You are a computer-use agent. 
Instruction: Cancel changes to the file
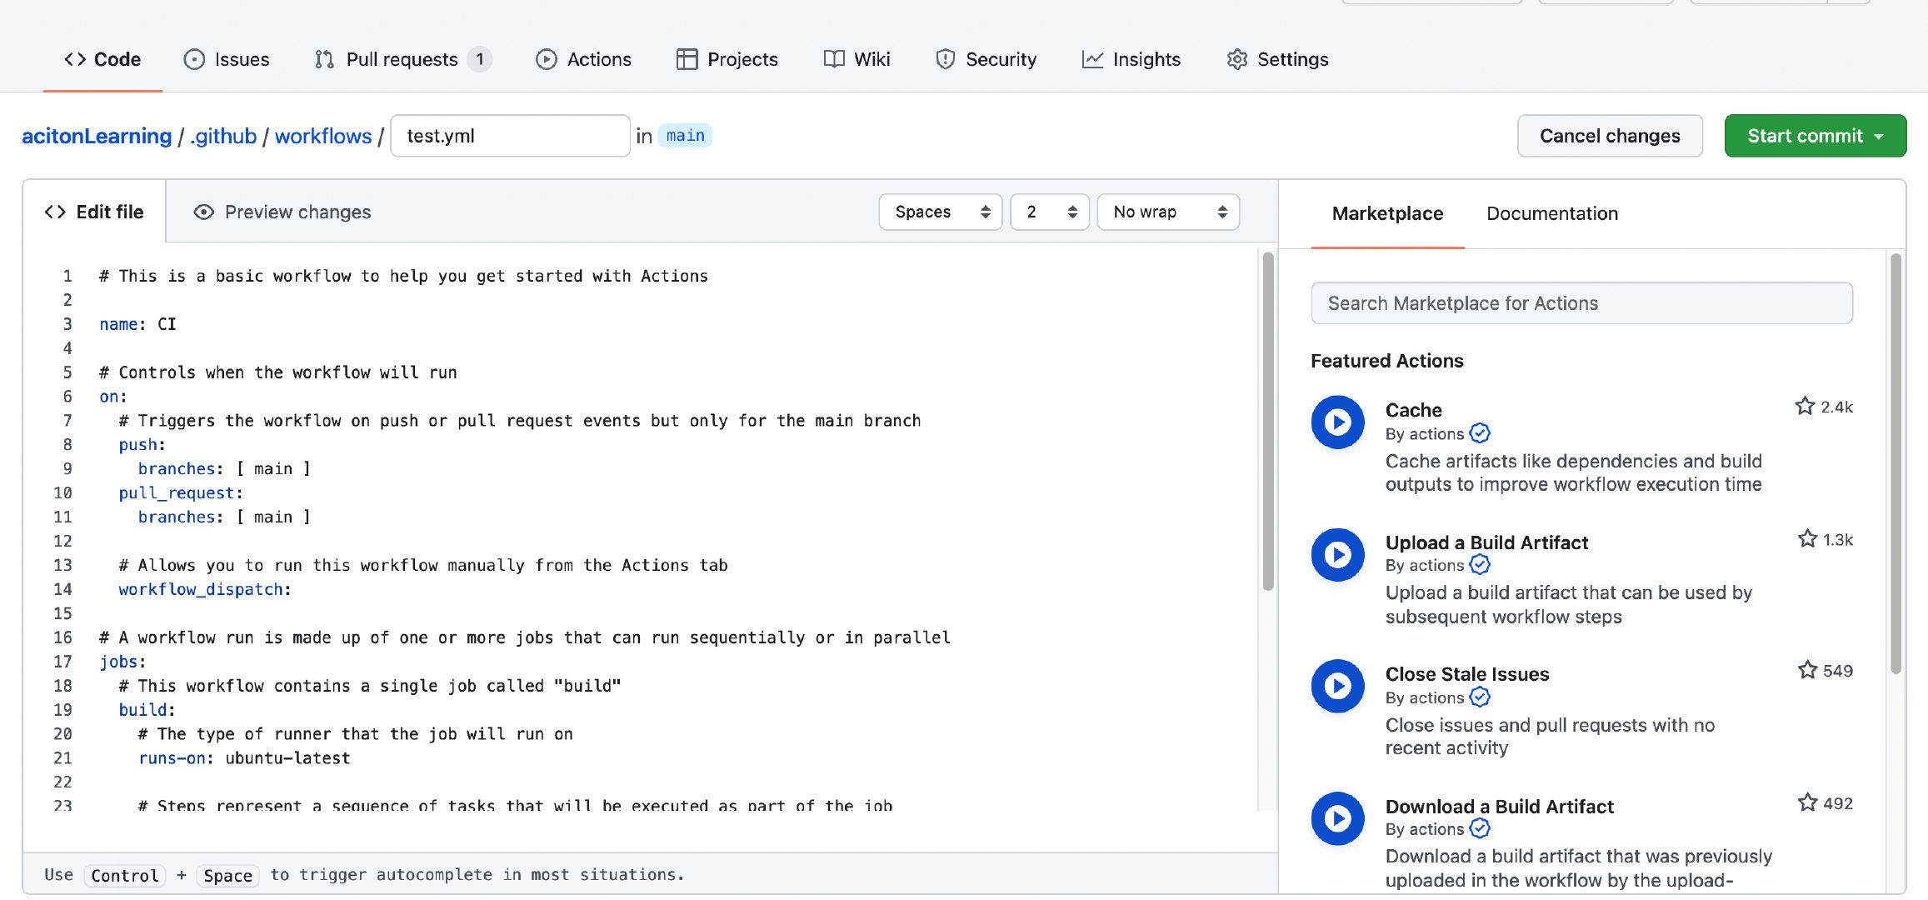1610,136
